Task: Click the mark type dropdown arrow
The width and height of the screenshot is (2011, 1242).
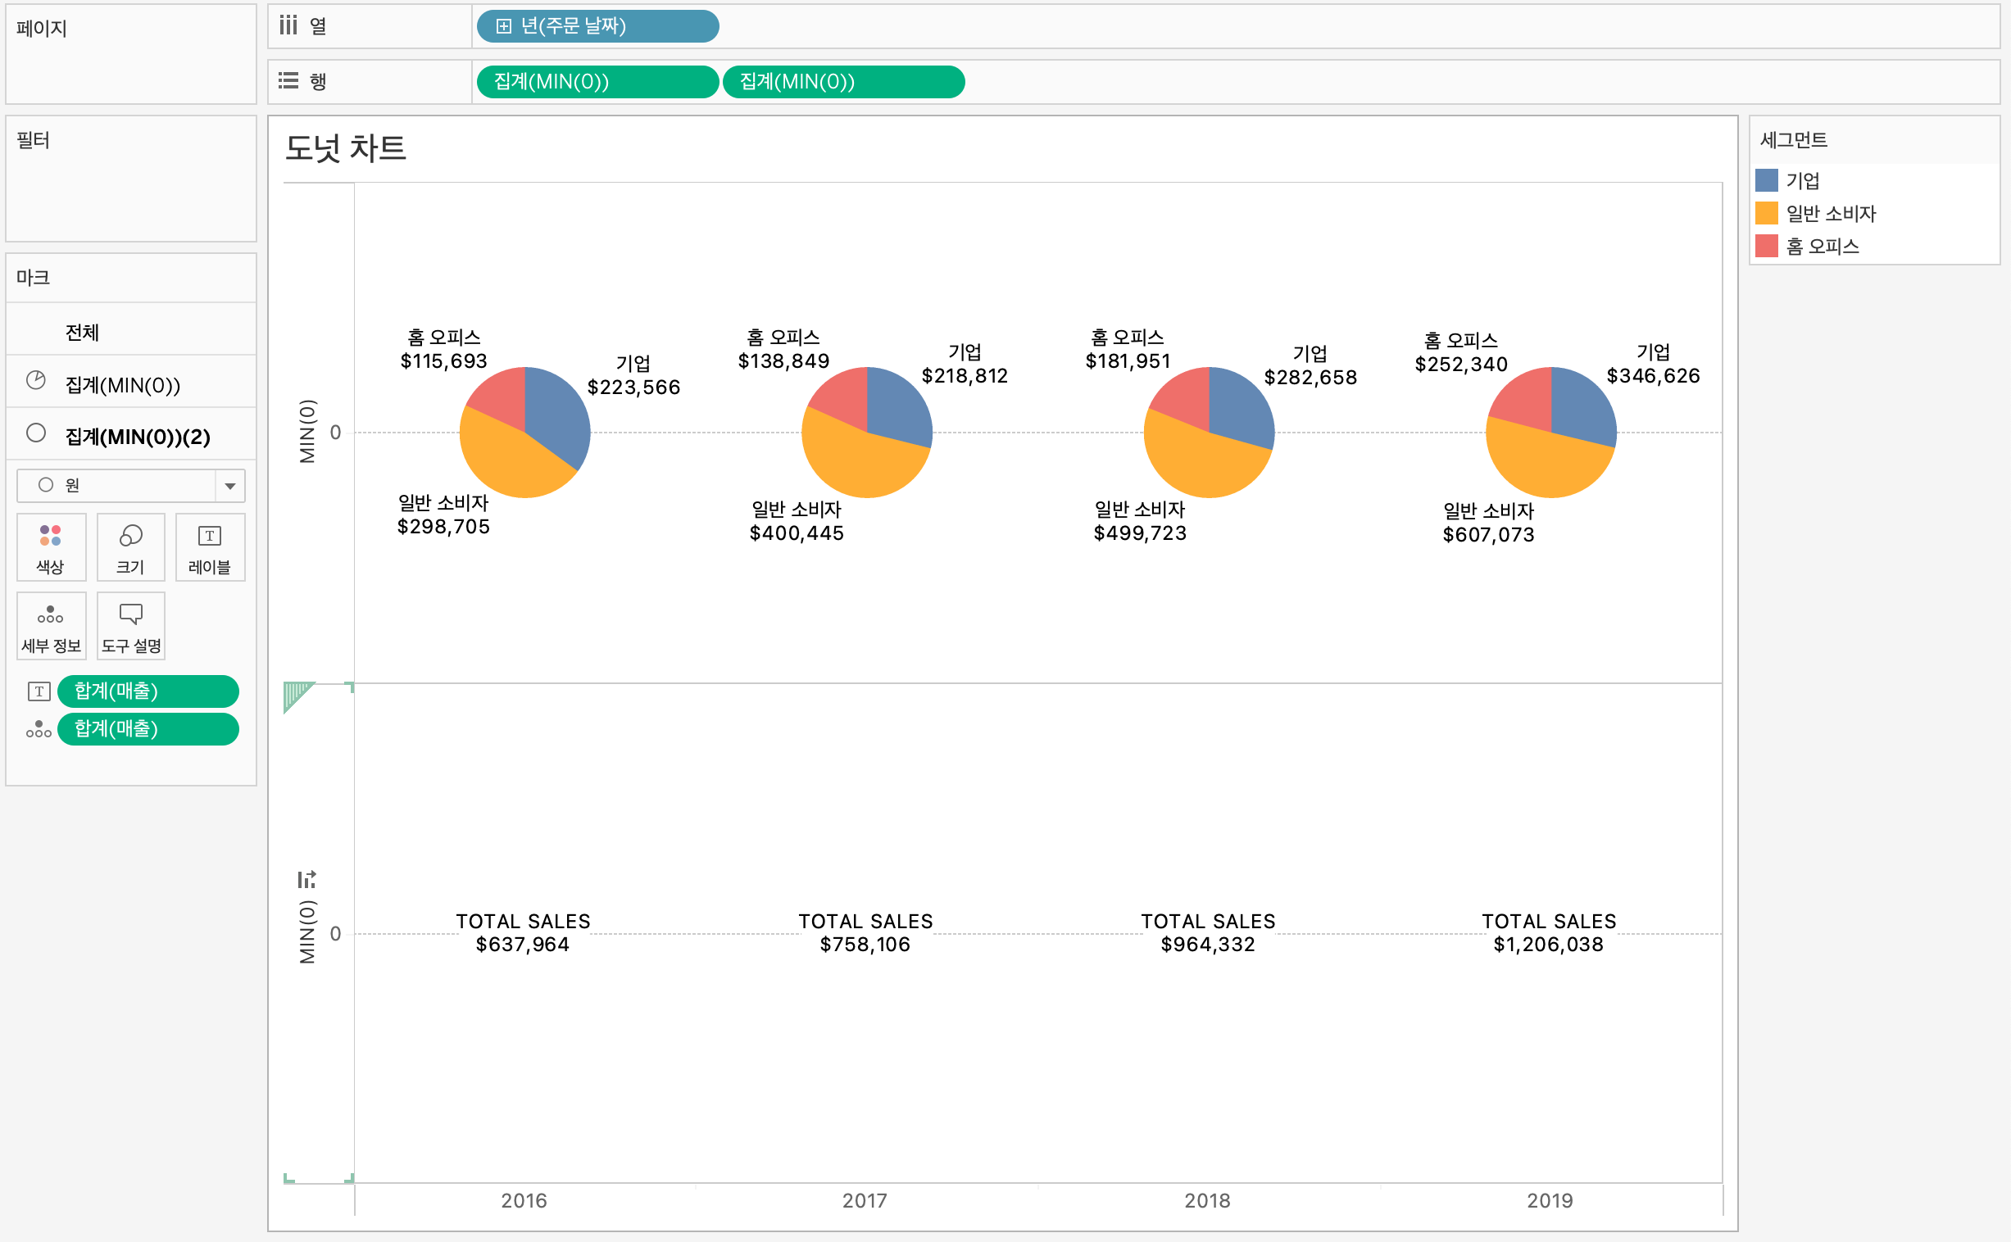Action: pos(230,486)
